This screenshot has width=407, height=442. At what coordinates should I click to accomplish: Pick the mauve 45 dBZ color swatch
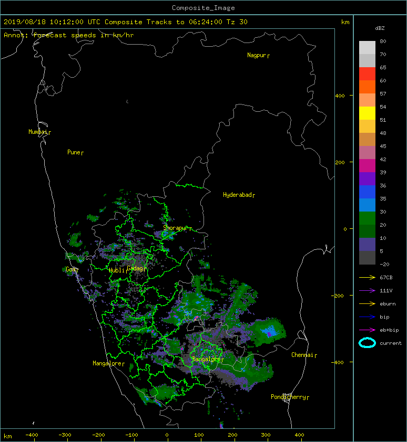(x=367, y=153)
